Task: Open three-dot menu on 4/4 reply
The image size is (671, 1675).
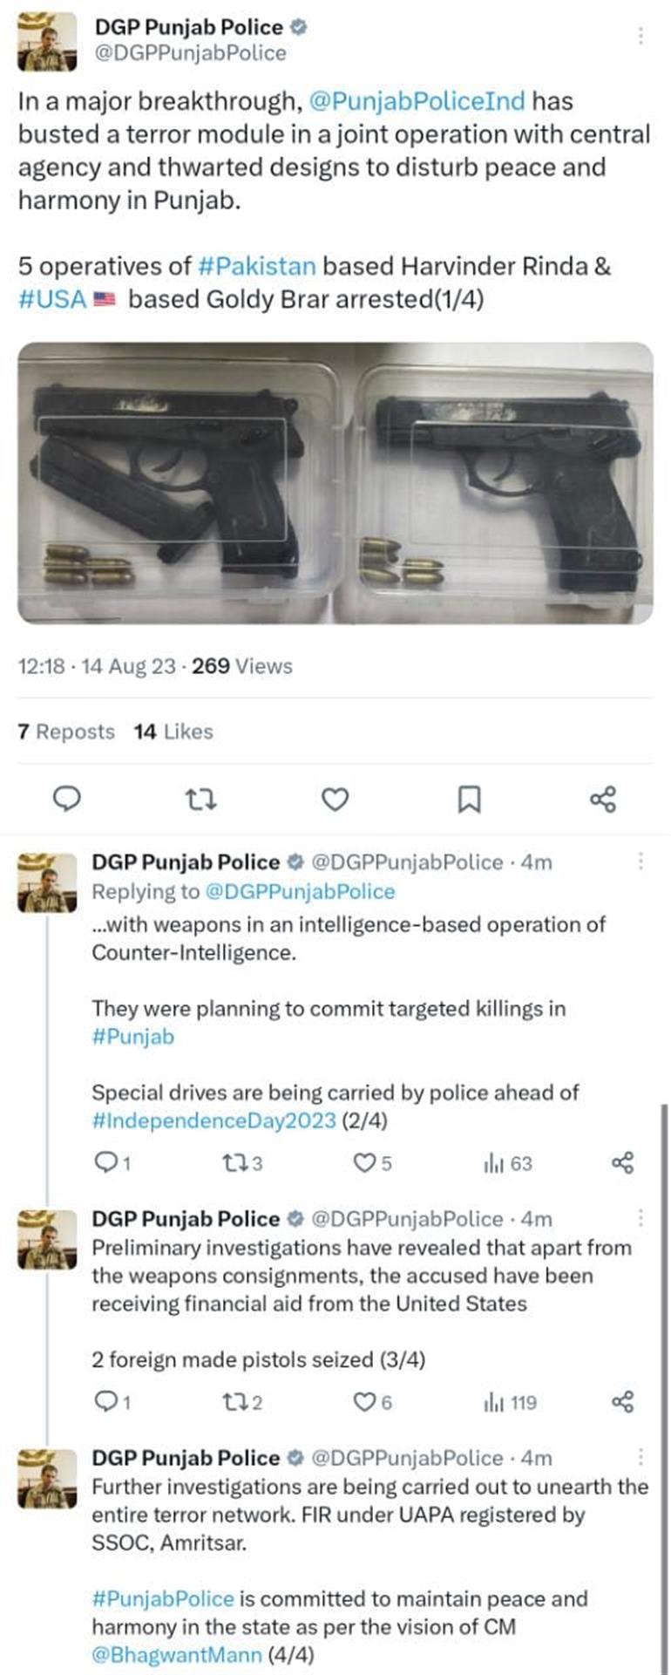Action: 640,1457
